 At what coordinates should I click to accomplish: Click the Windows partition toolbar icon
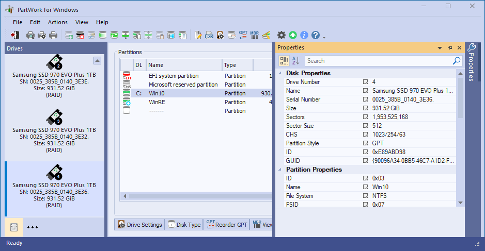tap(171, 35)
